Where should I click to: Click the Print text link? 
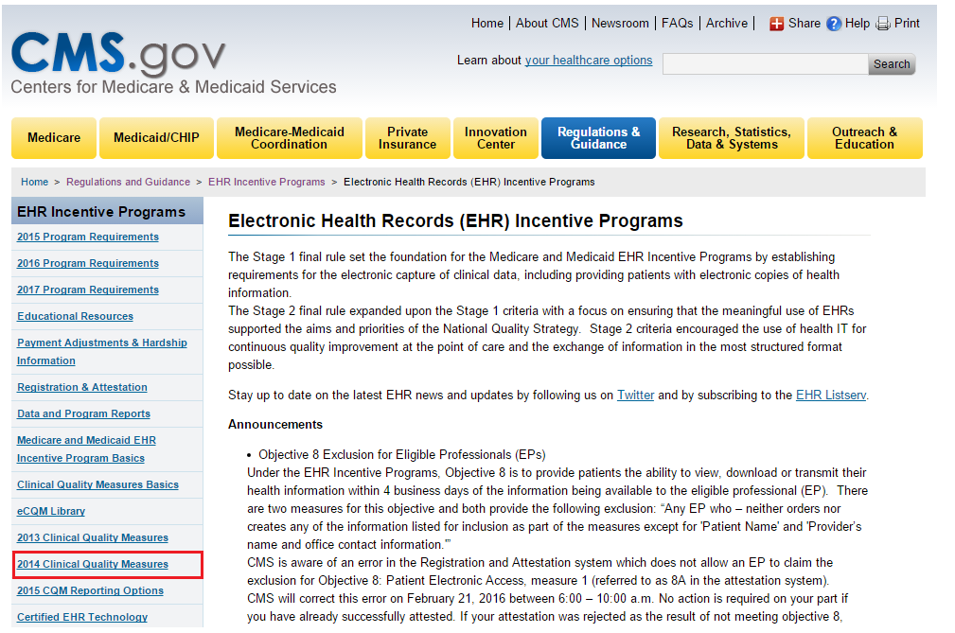(x=907, y=23)
